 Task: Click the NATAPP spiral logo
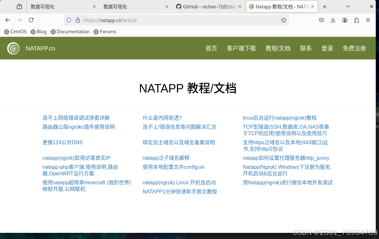[x=13, y=49]
